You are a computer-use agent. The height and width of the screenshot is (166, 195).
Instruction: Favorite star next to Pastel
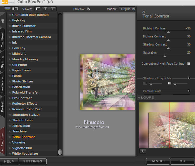coord(10,76)
